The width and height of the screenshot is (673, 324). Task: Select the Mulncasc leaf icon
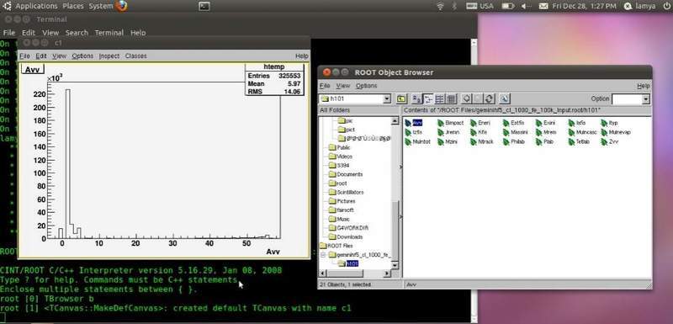point(572,133)
